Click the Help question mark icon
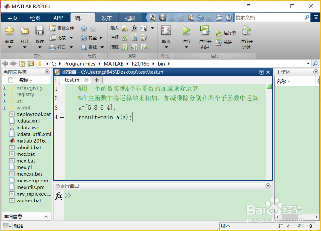This screenshot has width=321, height=231. 229,18
